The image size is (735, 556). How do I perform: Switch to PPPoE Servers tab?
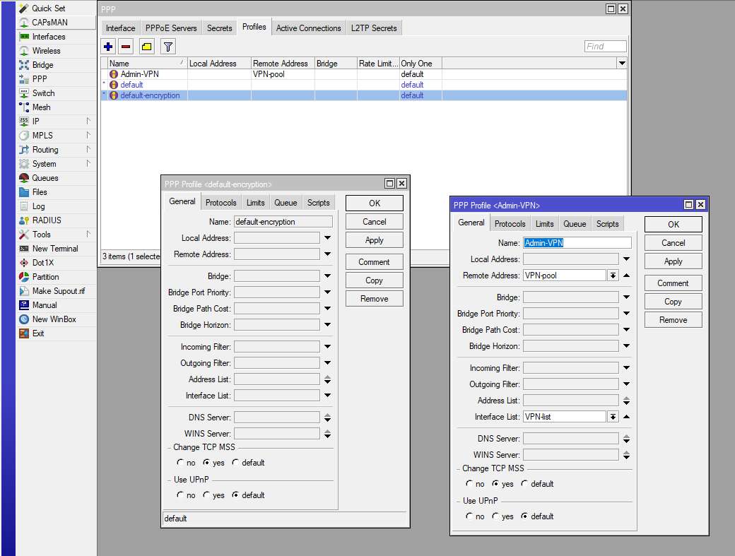click(171, 28)
